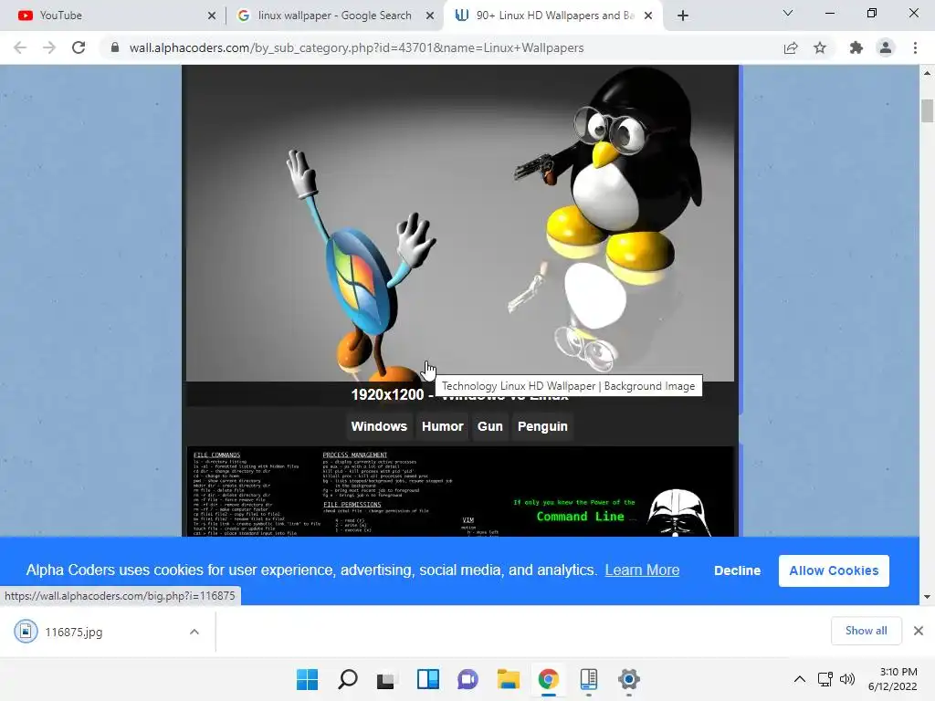Show hidden system tray icons
This screenshot has height=701, width=935.
click(800, 679)
